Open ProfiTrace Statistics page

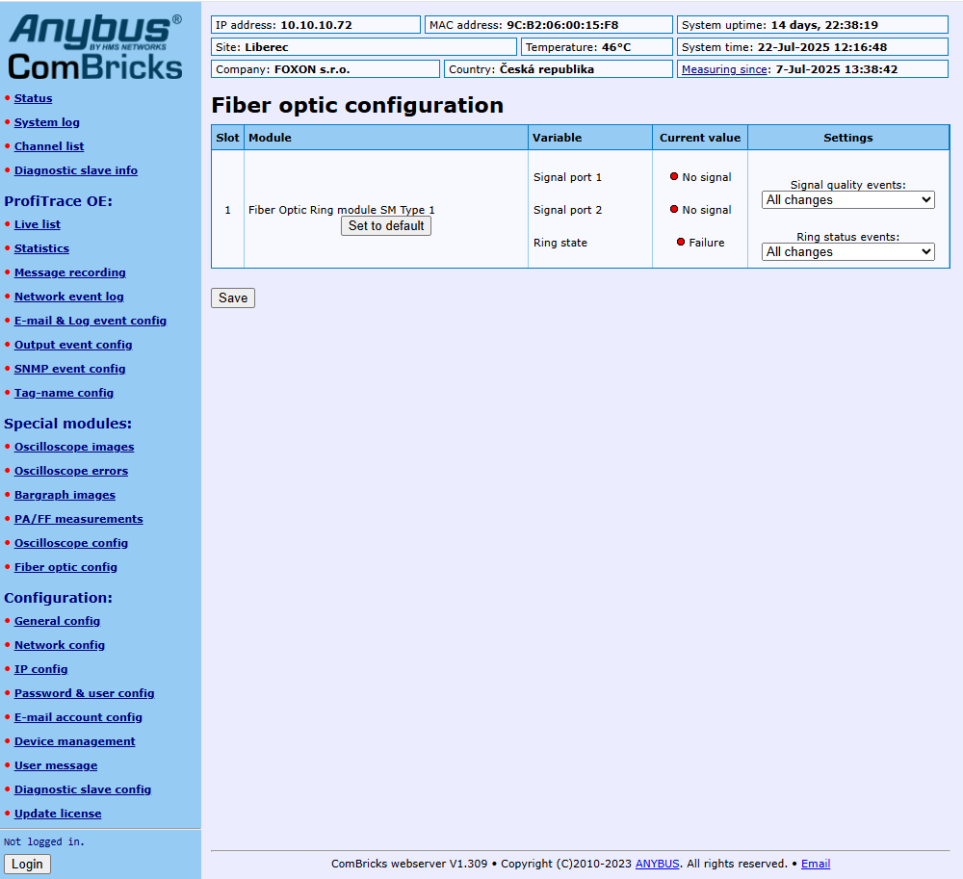(41, 248)
